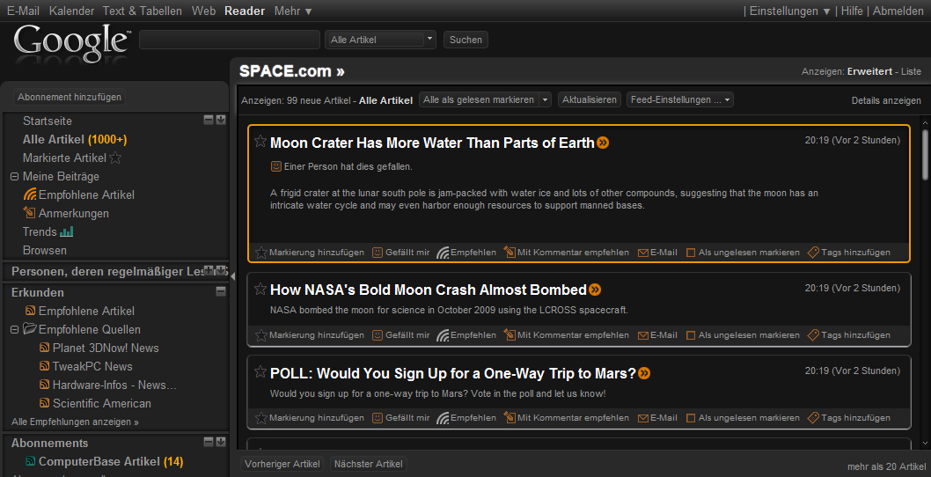This screenshot has height=477, width=931.
Task: Open sidebar Empfohlene Artikel under Meine Beiträge
Action: click(x=79, y=194)
